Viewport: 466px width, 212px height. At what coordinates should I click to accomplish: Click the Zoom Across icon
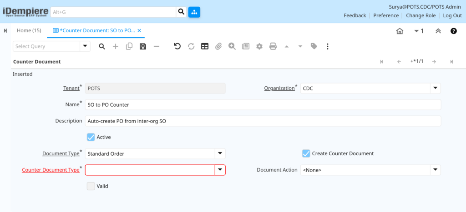tap(232, 46)
